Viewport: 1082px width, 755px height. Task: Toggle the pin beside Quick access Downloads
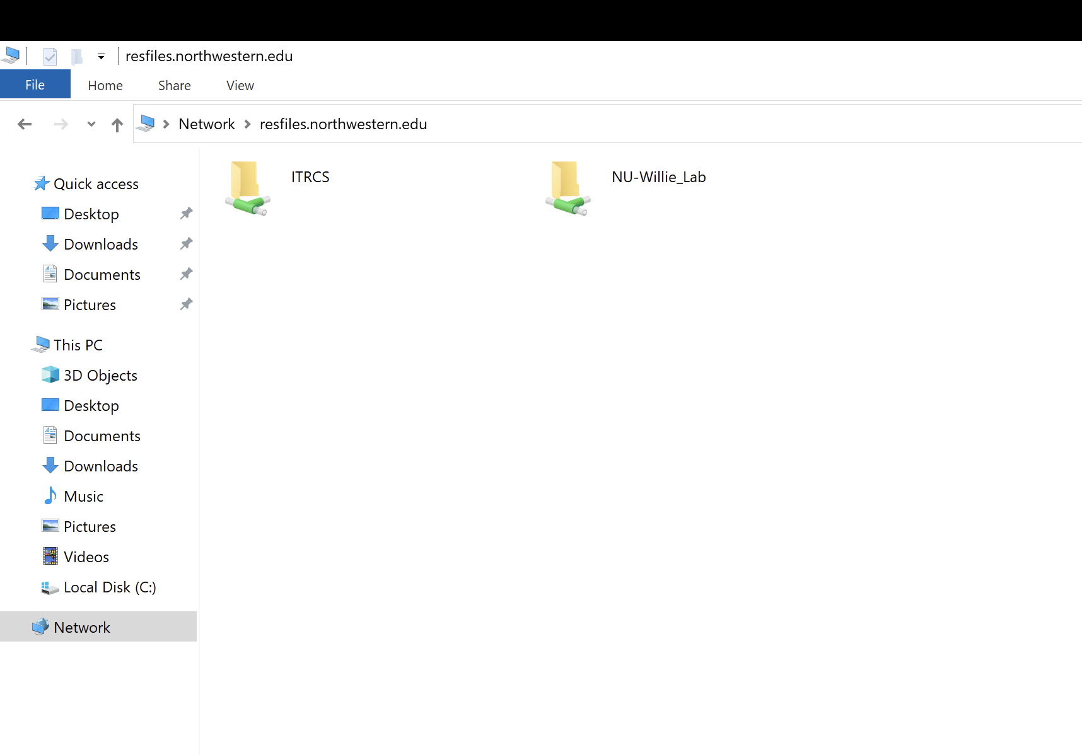pyautogui.click(x=186, y=244)
